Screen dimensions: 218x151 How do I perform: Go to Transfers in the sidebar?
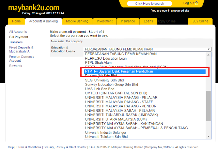coord(16,42)
